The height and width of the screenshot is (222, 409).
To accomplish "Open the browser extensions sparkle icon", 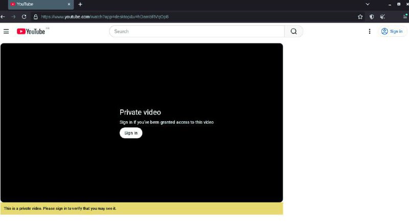I will click(x=382, y=16).
